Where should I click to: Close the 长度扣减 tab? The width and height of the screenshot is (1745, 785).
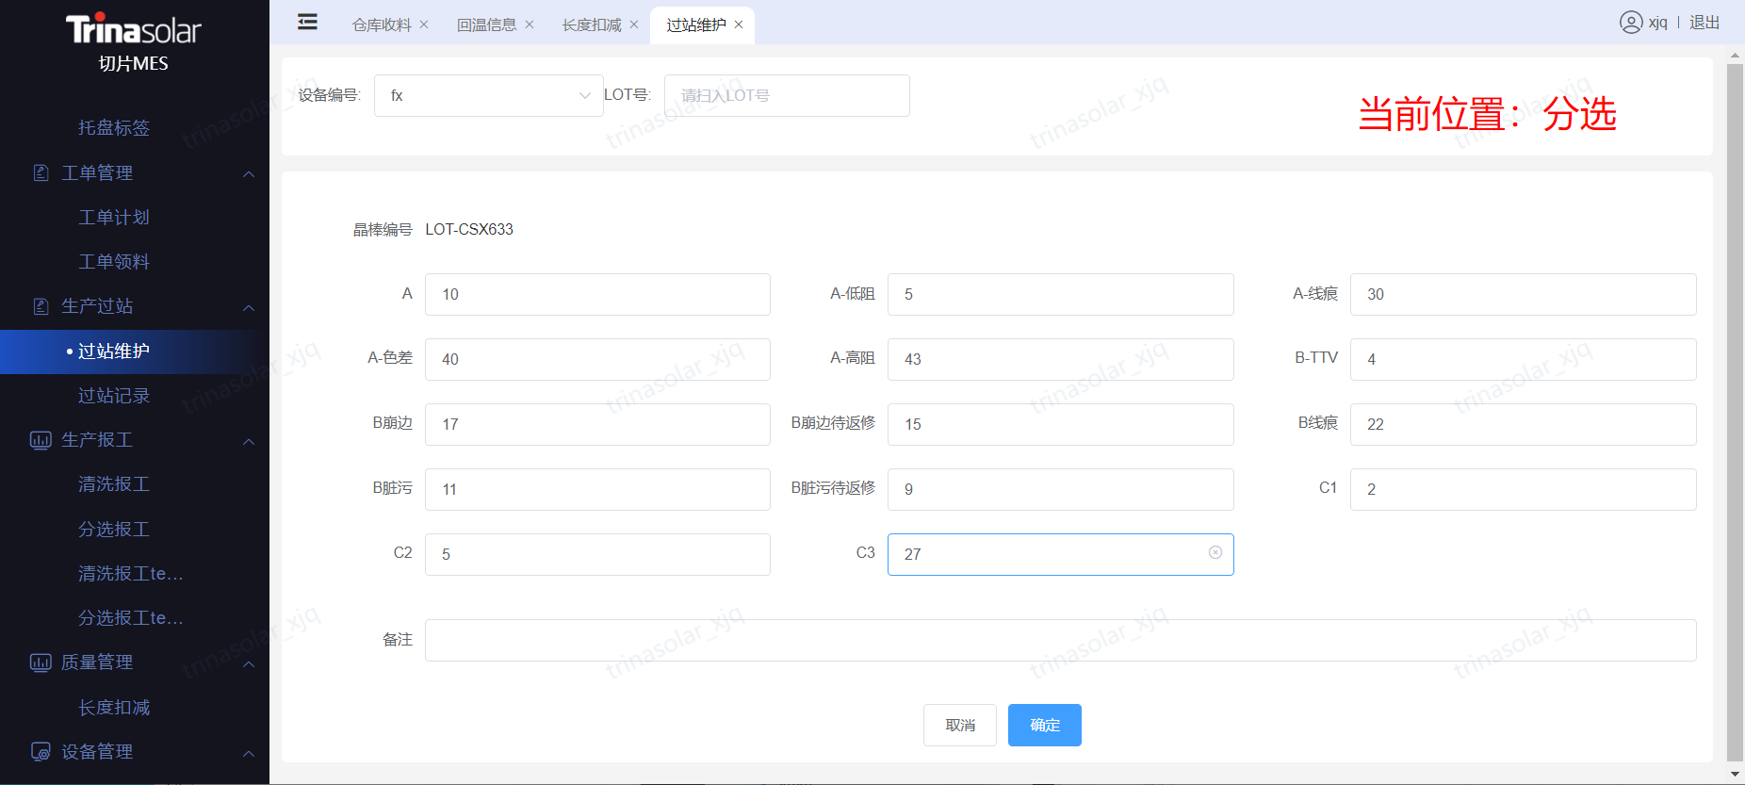point(634,25)
